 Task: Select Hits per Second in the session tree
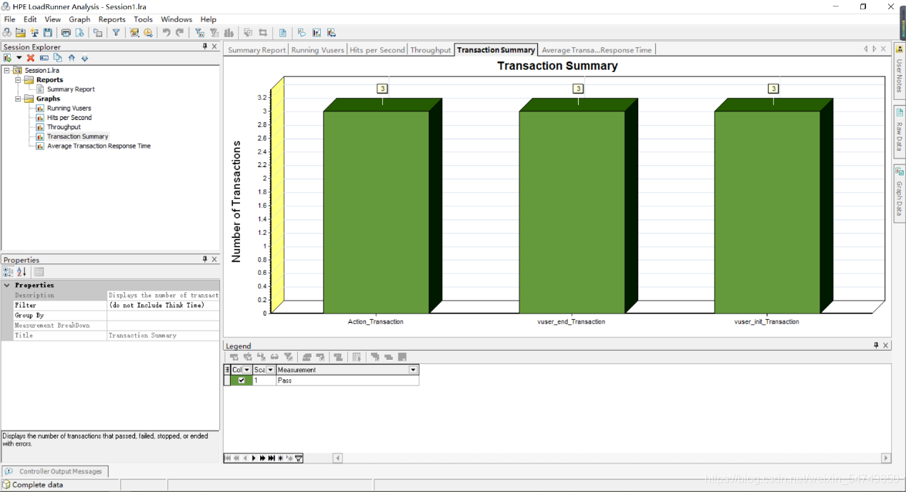(x=69, y=118)
